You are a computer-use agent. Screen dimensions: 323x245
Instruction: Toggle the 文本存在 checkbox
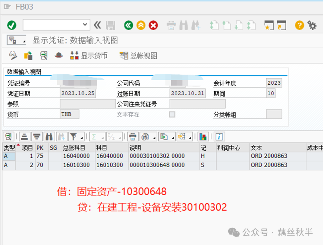172,114
